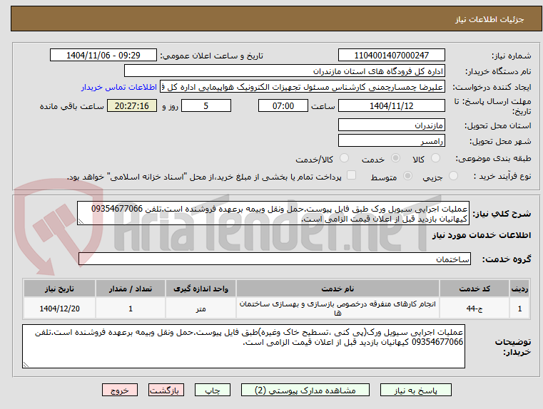Click the واحد اندازه گیری column header
This screenshot has width=543, height=409.
tap(201, 289)
